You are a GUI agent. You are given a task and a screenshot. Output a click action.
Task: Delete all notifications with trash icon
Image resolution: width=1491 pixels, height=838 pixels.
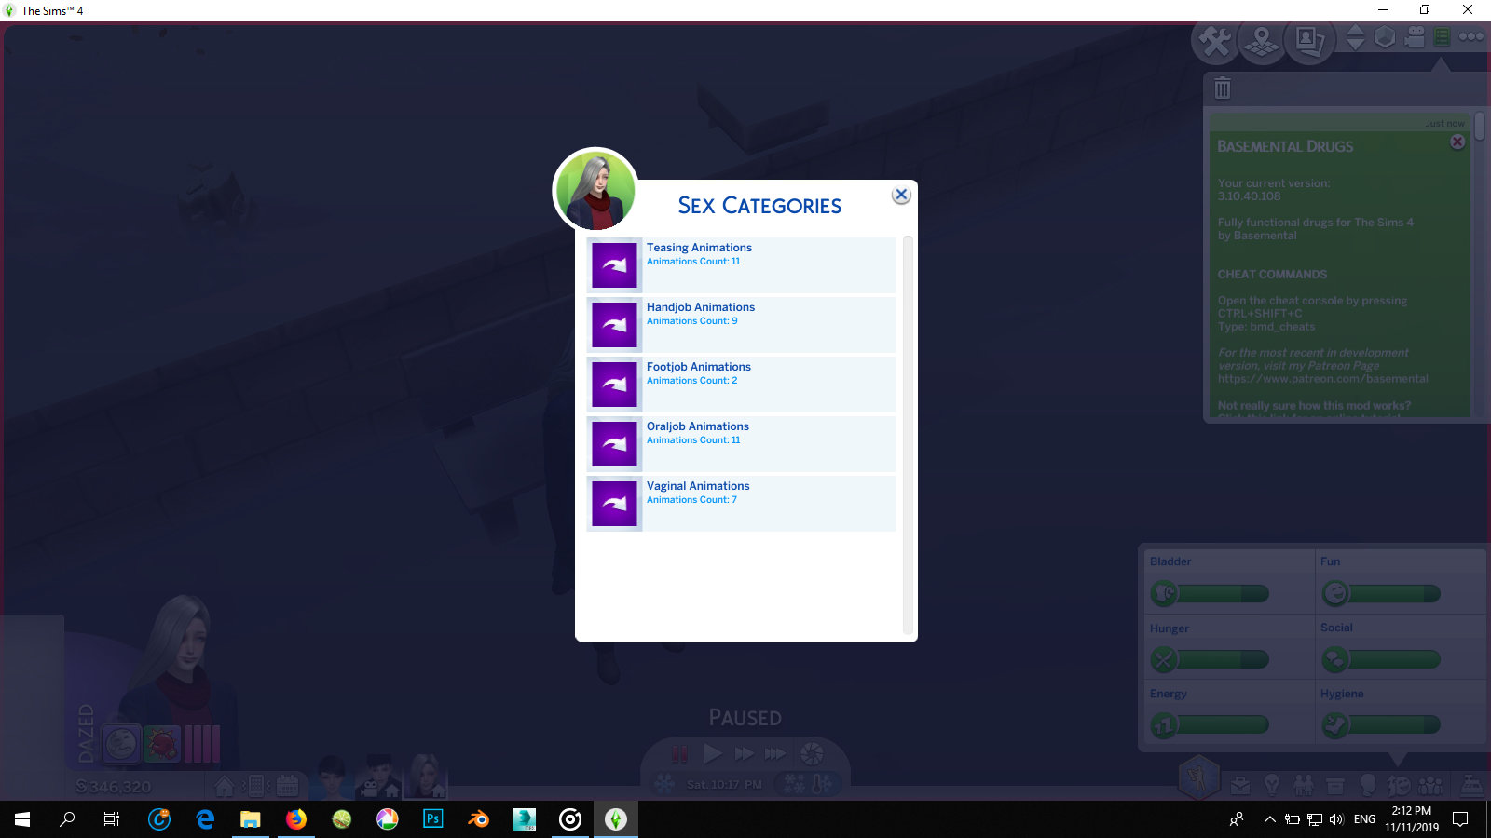pos(1223,88)
